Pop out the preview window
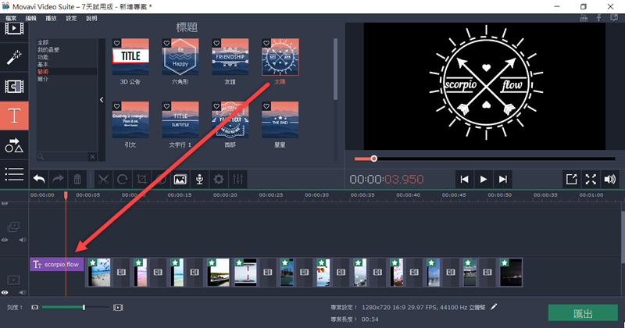This screenshot has width=625, height=328. pos(570,179)
